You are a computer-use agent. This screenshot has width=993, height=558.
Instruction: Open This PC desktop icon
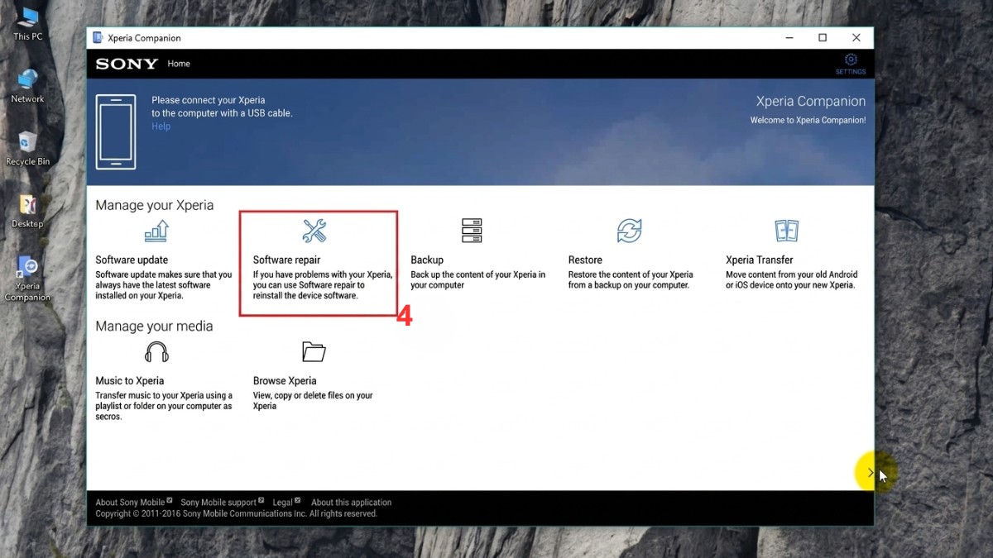tap(27, 23)
